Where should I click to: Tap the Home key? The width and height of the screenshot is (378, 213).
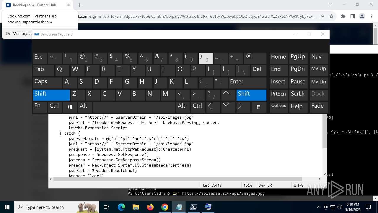279,58
